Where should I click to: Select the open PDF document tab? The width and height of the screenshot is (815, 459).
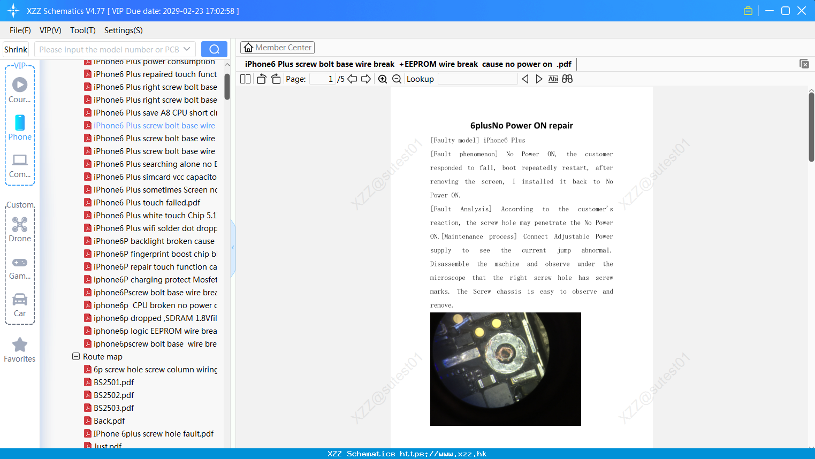(x=408, y=64)
